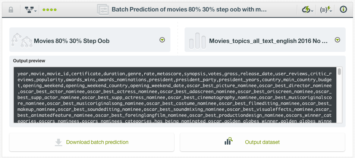
Task: Open the scriptify lightning menu
Action: coord(326,10)
